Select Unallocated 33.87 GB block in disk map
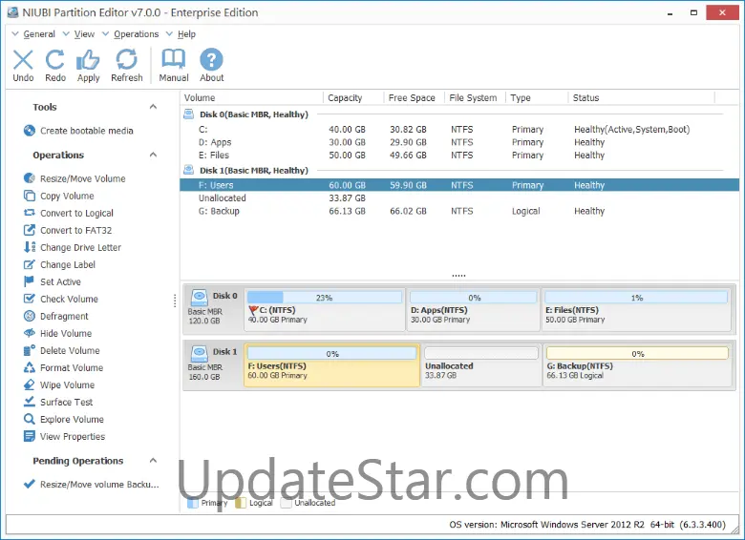This screenshot has height=540, width=745. pyautogui.click(x=481, y=365)
